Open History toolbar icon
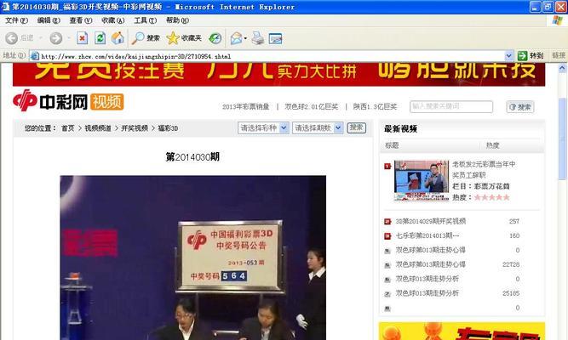 [215, 38]
